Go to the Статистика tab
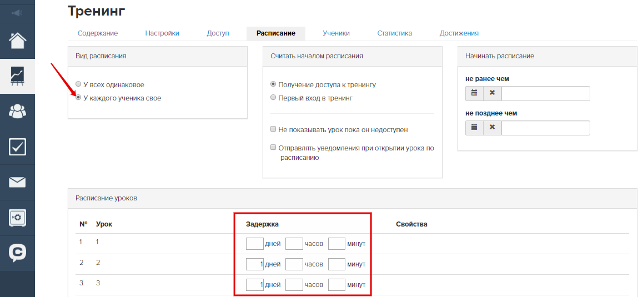The image size is (643, 297). pos(394,33)
